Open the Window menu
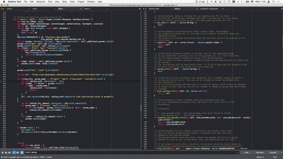 pyautogui.click(x=91, y=2)
